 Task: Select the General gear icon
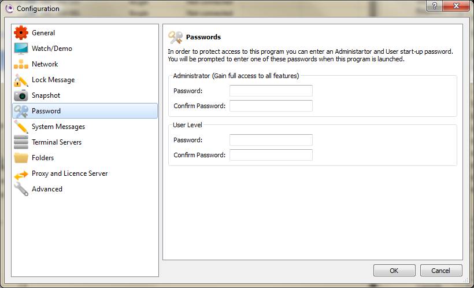(21, 32)
